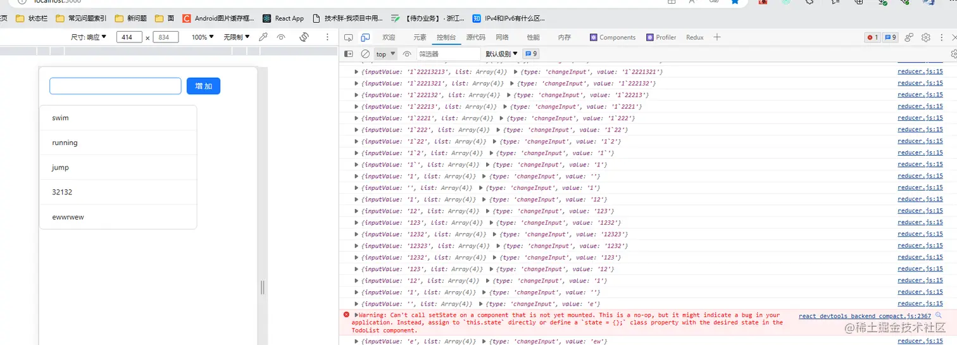This screenshot has width=957, height=345.
Task: Focus the todo text input field
Action: pos(115,86)
